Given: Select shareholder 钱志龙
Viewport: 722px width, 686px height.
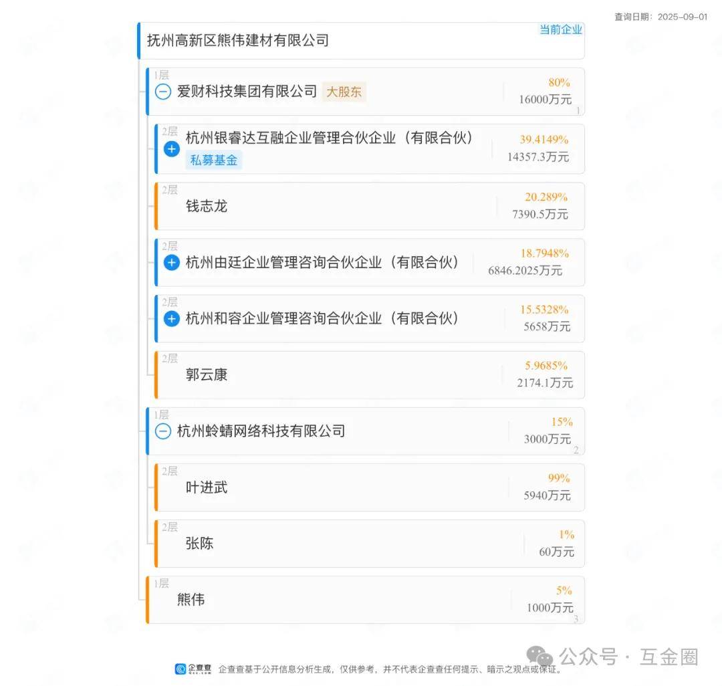Looking at the screenshot, I should pos(207,206).
